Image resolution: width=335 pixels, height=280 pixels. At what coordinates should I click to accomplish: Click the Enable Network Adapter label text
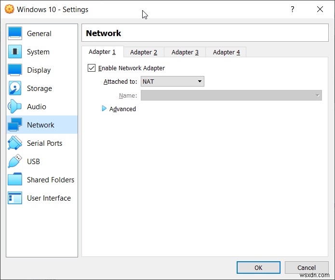coord(132,68)
